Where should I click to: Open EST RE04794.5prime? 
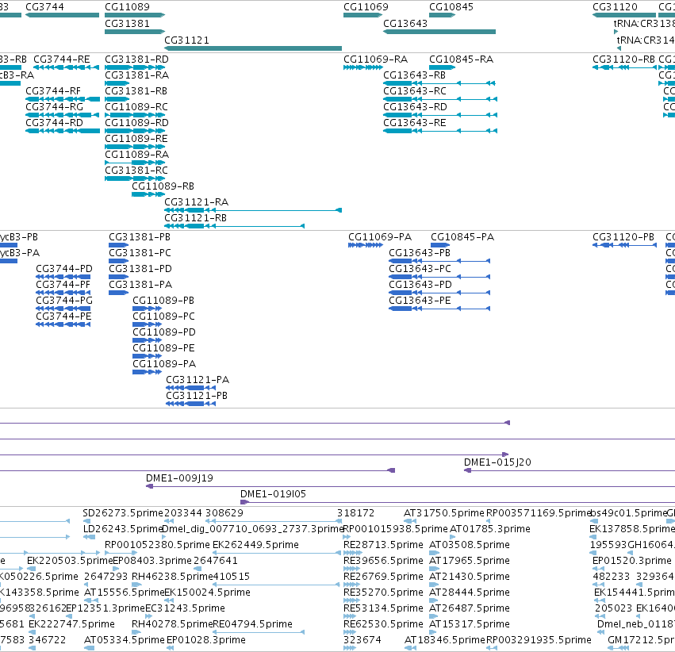pos(253,624)
